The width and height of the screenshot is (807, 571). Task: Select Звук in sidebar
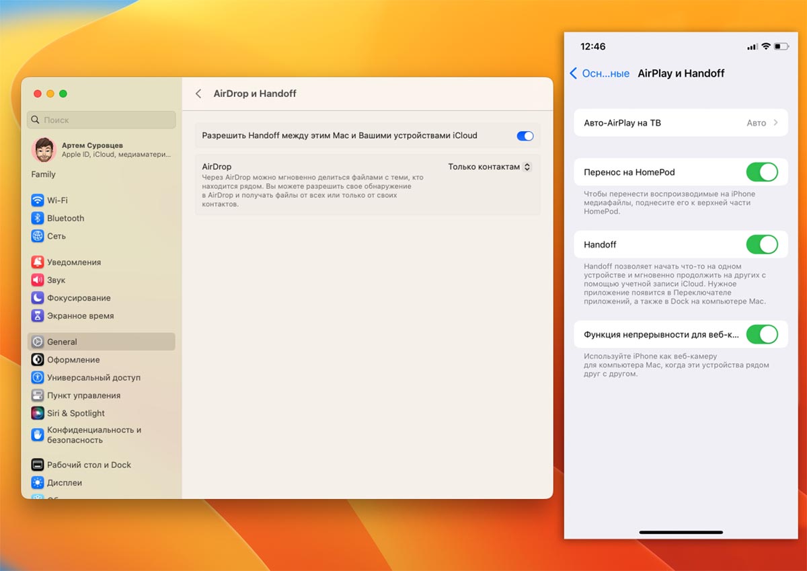pos(102,280)
